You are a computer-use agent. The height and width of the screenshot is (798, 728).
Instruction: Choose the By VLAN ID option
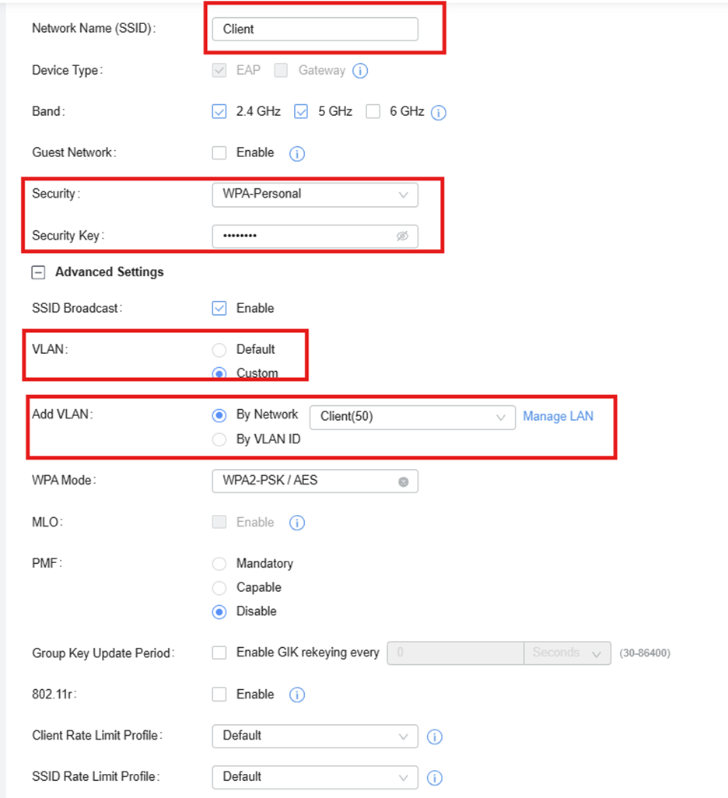[219, 439]
